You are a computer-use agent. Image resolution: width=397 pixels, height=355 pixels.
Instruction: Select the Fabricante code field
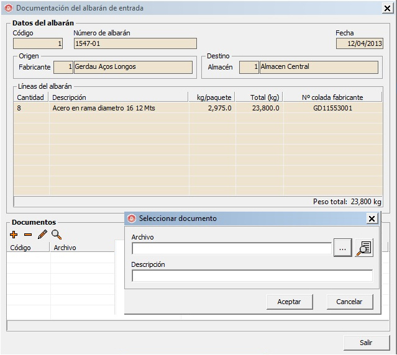(63, 67)
